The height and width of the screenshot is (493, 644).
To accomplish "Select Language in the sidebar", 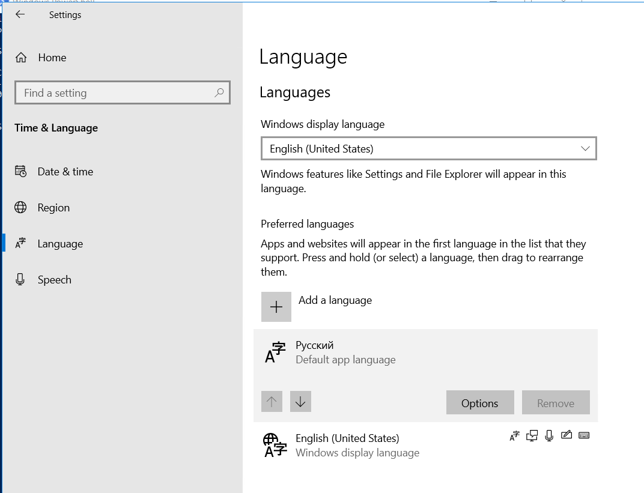I will point(60,244).
